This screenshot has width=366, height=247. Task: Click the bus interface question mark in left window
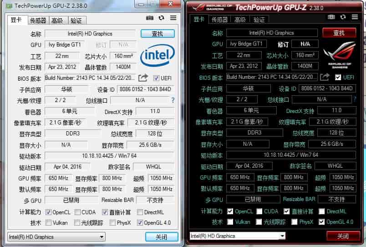[x=173, y=100]
